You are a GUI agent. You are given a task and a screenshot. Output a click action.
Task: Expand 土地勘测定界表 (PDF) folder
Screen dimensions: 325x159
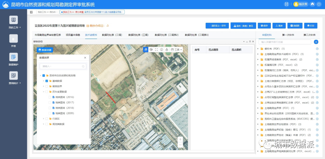point(258,108)
